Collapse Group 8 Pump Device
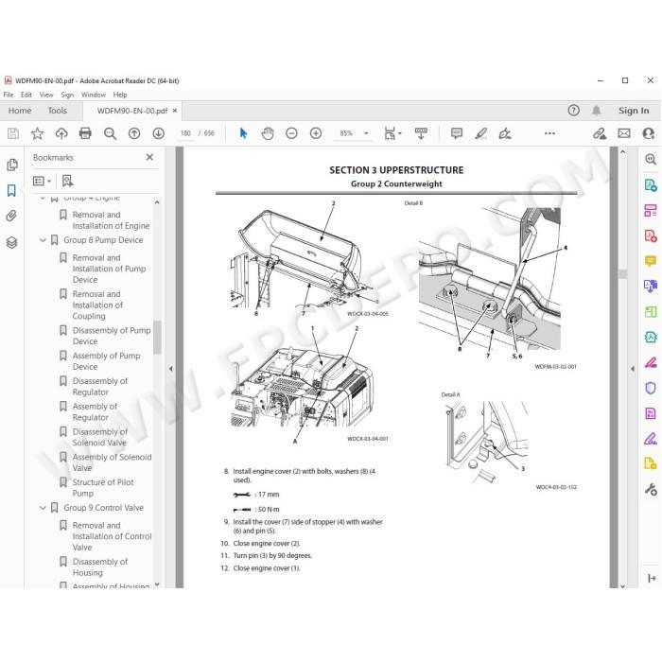The height and width of the screenshot is (662, 662). tap(43, 240)
